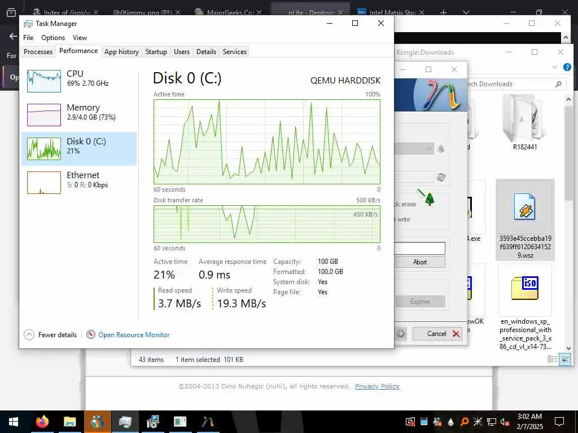578x433 pixels.
Task: Click the Explorer scrollbar up arrow
Action: (x=568, y=99)
